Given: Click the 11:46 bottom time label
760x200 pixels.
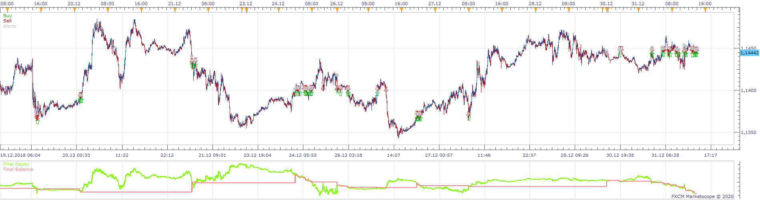Looking at the screenshot, I should (484, 155).
